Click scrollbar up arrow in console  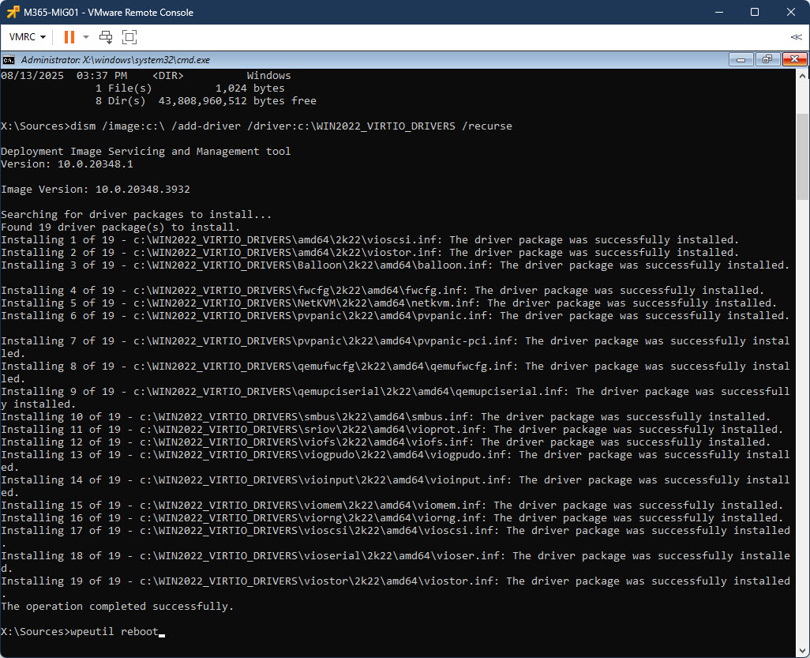(x=802, y=76)
